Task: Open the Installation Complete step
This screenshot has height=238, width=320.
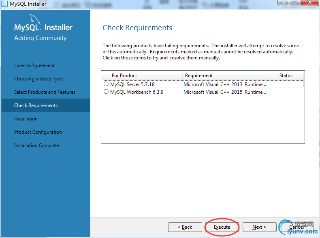Action: (36, 145)
